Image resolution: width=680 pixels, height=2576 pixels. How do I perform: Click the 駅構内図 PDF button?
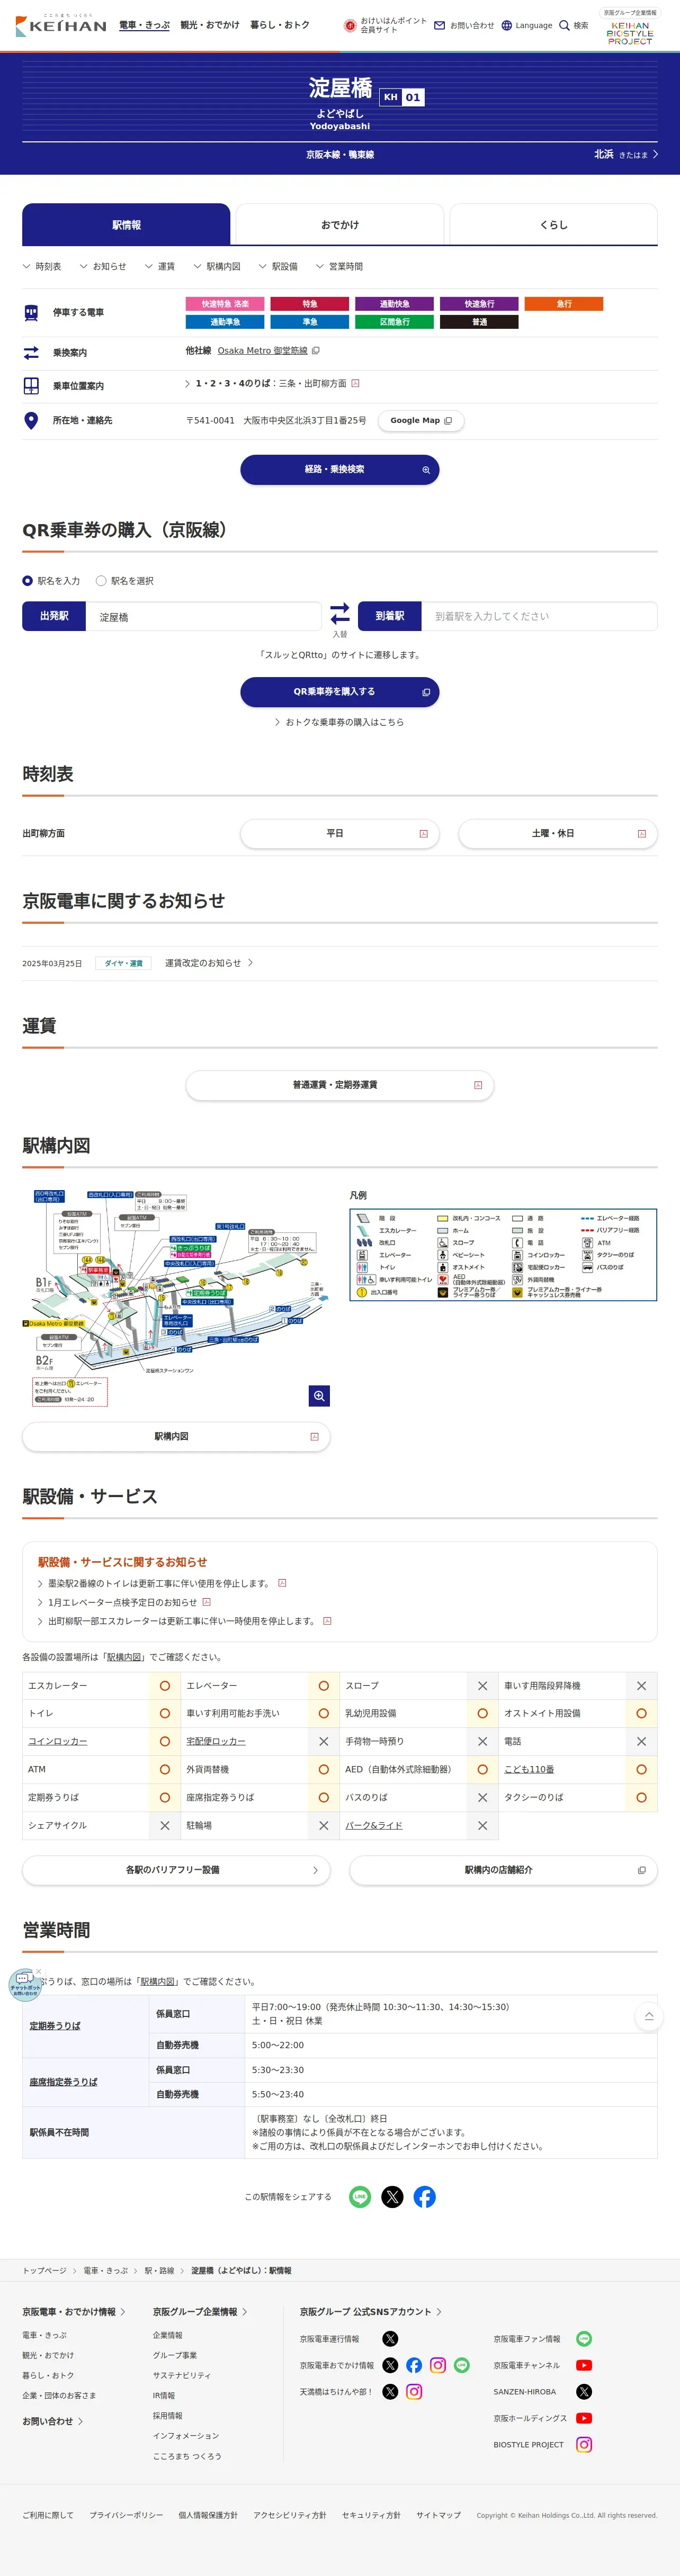click(176, 1436)
